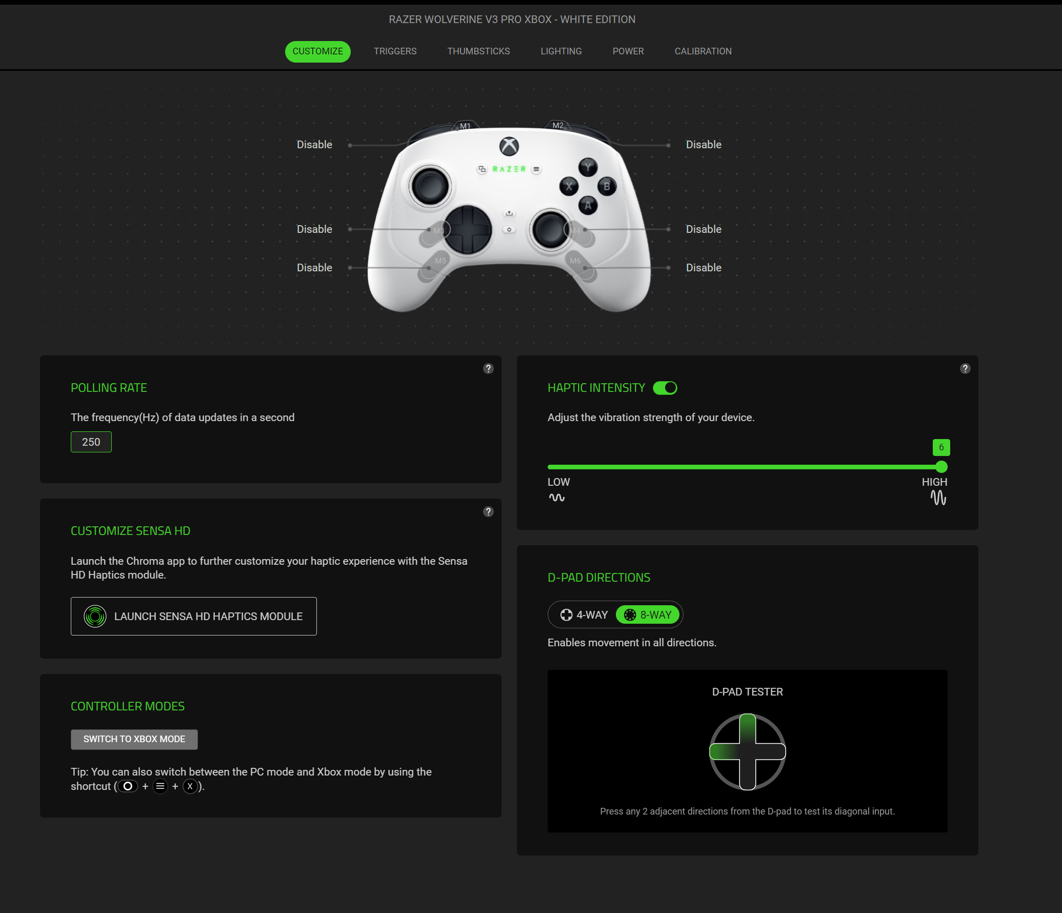The width and height of the screenshot is (1062, 913).
Task: Go to the Lighting tab
Action: (x=561, y=51)
